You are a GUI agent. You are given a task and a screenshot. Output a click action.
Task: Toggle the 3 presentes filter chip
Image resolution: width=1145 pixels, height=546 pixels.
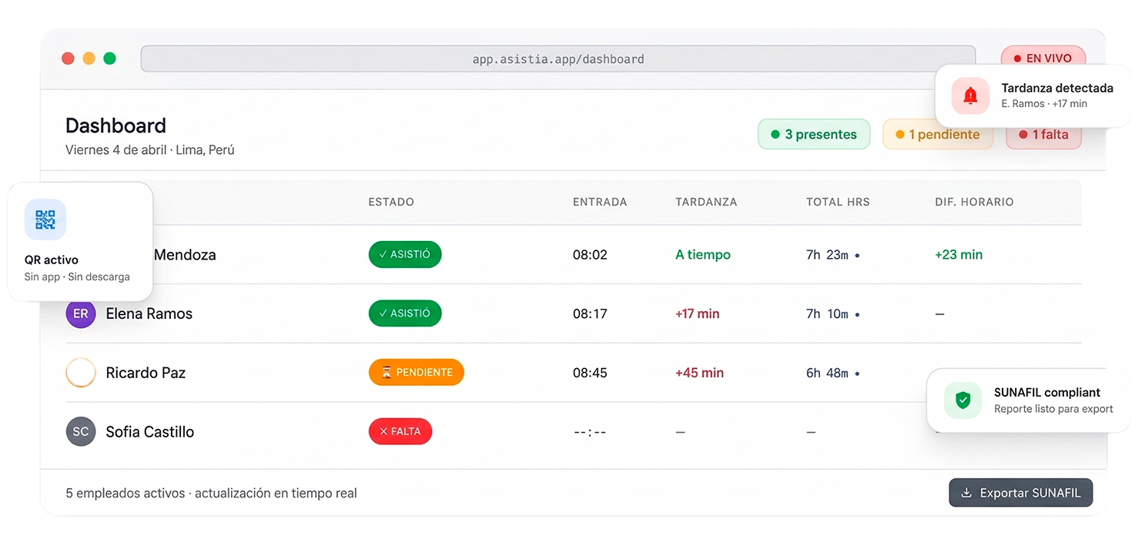(x=814, y=134)
